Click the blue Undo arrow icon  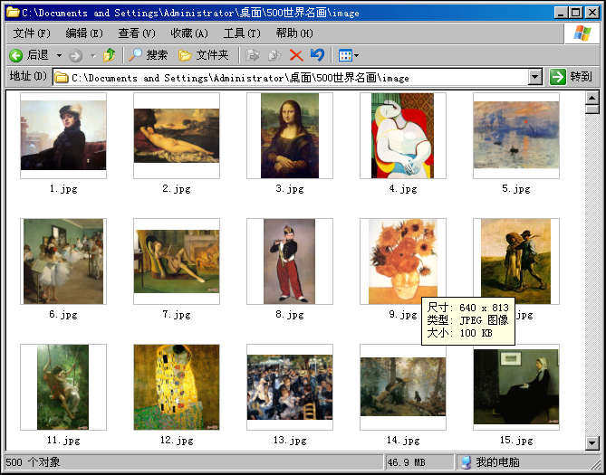(x=317, y=55)
